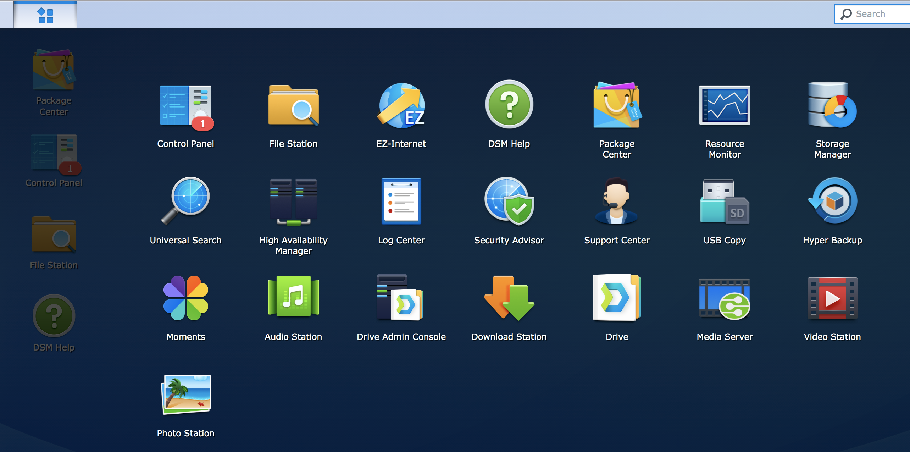The height and width of the screenshot is (452, 910).
Task: Open EZ-Internet wizard icon
Action: pyautogui.click(x=401, y=106)
